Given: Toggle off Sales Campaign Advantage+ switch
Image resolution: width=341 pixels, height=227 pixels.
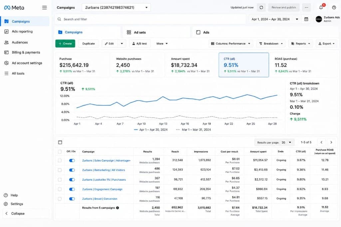Looking at the screenshot, I should [72, 160].
